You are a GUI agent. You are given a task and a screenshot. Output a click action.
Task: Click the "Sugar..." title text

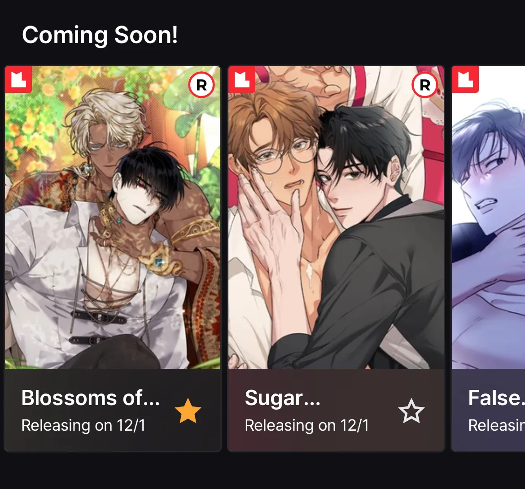coord(282,399)
